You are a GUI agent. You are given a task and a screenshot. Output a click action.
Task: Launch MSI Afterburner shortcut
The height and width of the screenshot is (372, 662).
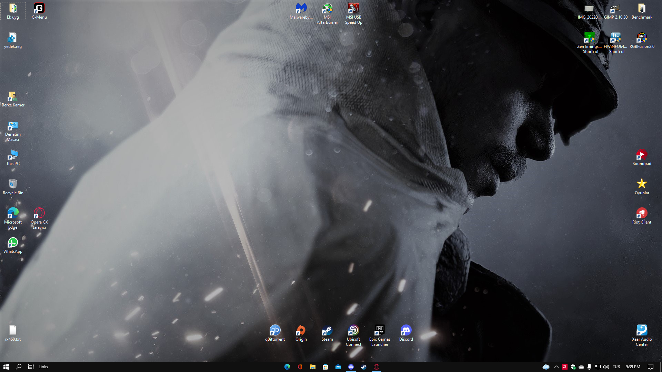coord(327,14)
